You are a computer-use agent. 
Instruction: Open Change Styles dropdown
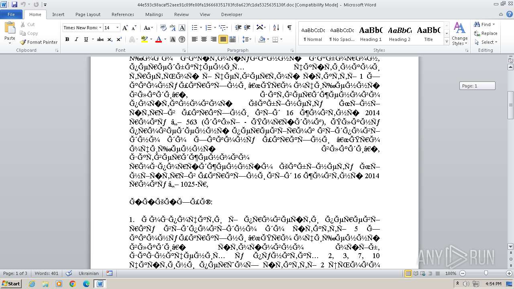[x=459, y=34]
